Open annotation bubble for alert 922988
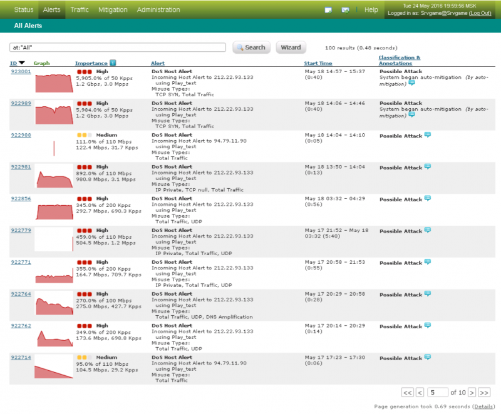The width and height of the screenshot is (501, 414). coord(428,135)
